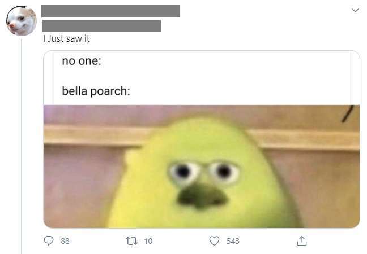This screenshot has width=367, height=254.
Task: Open the dog profile picture avatar
Action: pyautogui.click(x=22, y=21)
